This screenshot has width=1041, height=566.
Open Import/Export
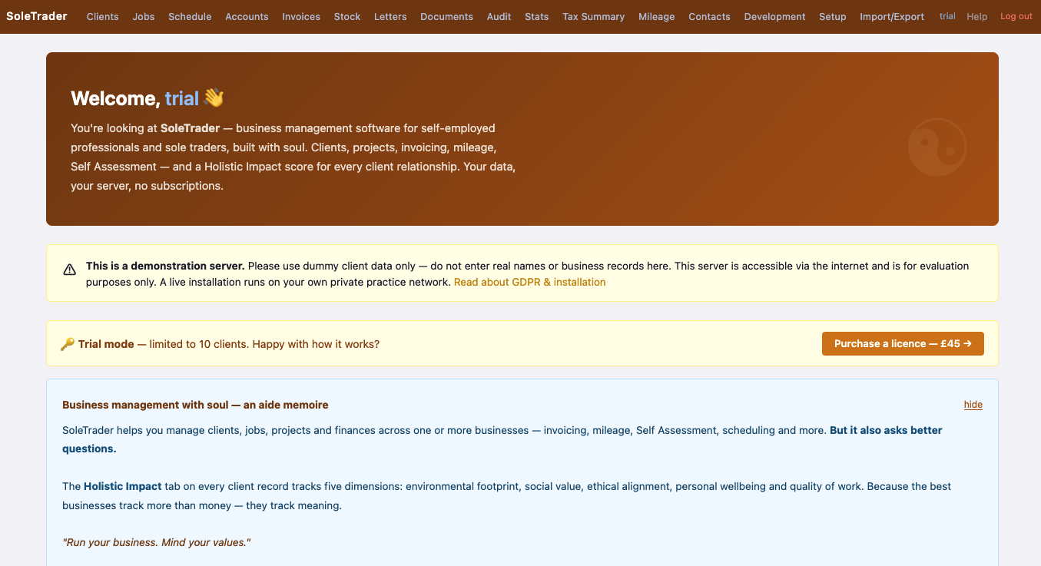tap(892, 16)
